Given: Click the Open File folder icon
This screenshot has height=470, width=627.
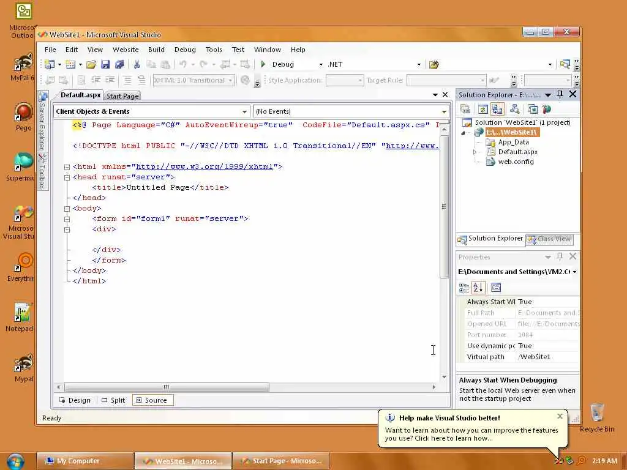Looking at the screenshot, I should tap(91, 64).
